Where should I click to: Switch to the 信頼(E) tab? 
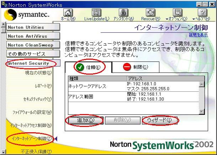coord(88,67)
